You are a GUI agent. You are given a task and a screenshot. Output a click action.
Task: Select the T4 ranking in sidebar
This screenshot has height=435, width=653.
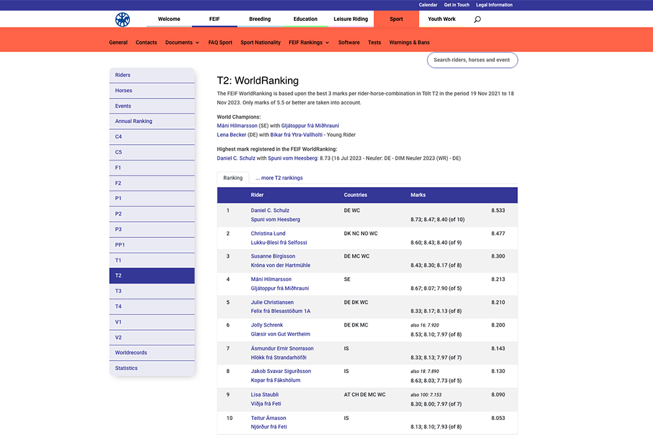152,307
